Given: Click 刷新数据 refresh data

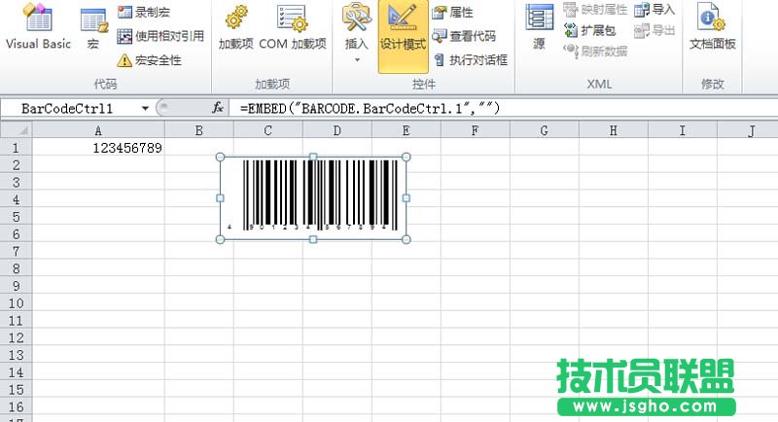Looking at the screenshot, I should point(595,51).
